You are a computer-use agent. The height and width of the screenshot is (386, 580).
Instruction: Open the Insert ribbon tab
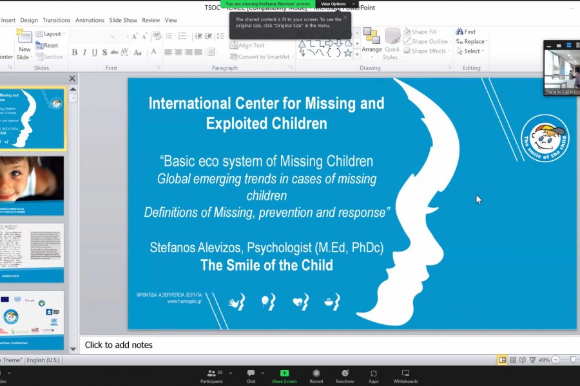coord(8,21)
